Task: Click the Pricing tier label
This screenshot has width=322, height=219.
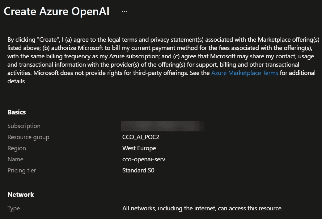Action: coord(22,170)
